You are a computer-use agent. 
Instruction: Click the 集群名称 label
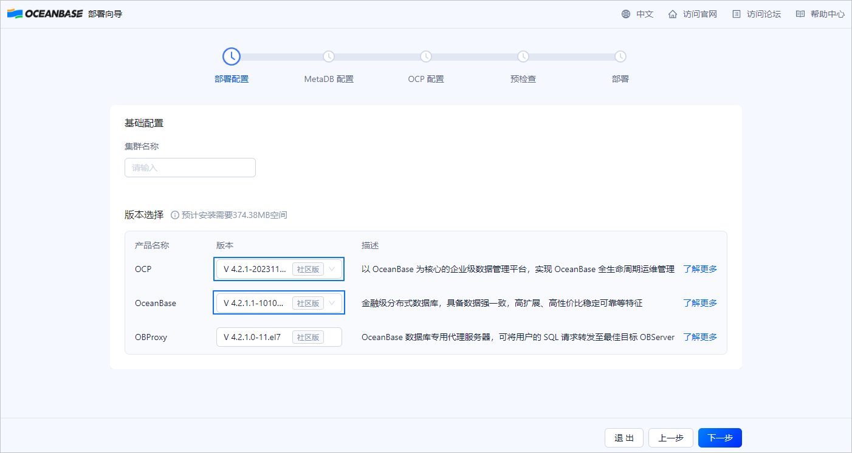142,146
